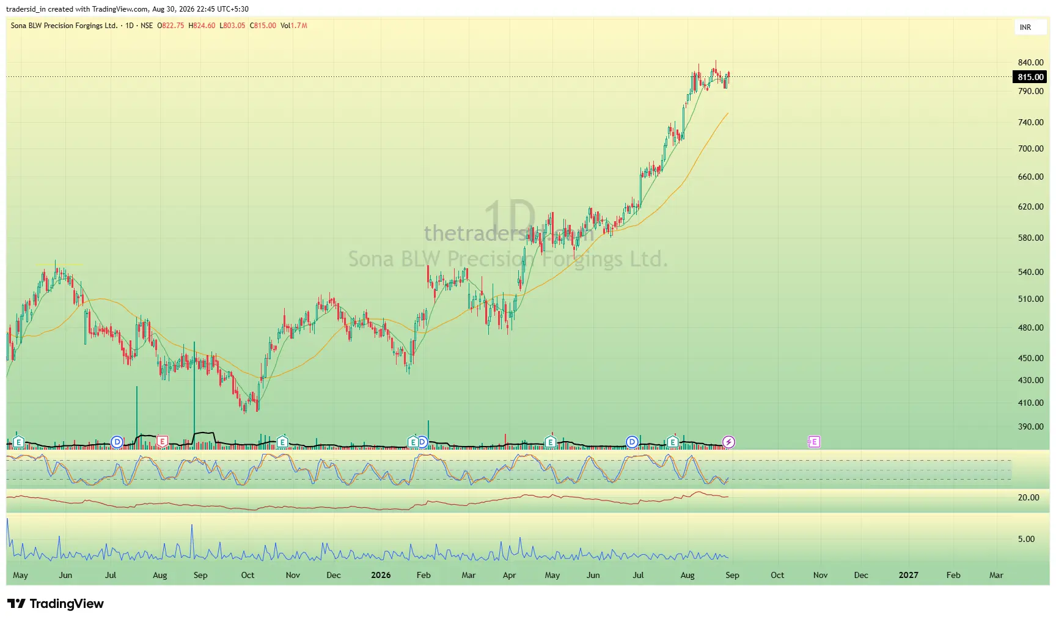
Task: Click the purple lightning bolt latest-update marker
Action: (x=728, y=442)
